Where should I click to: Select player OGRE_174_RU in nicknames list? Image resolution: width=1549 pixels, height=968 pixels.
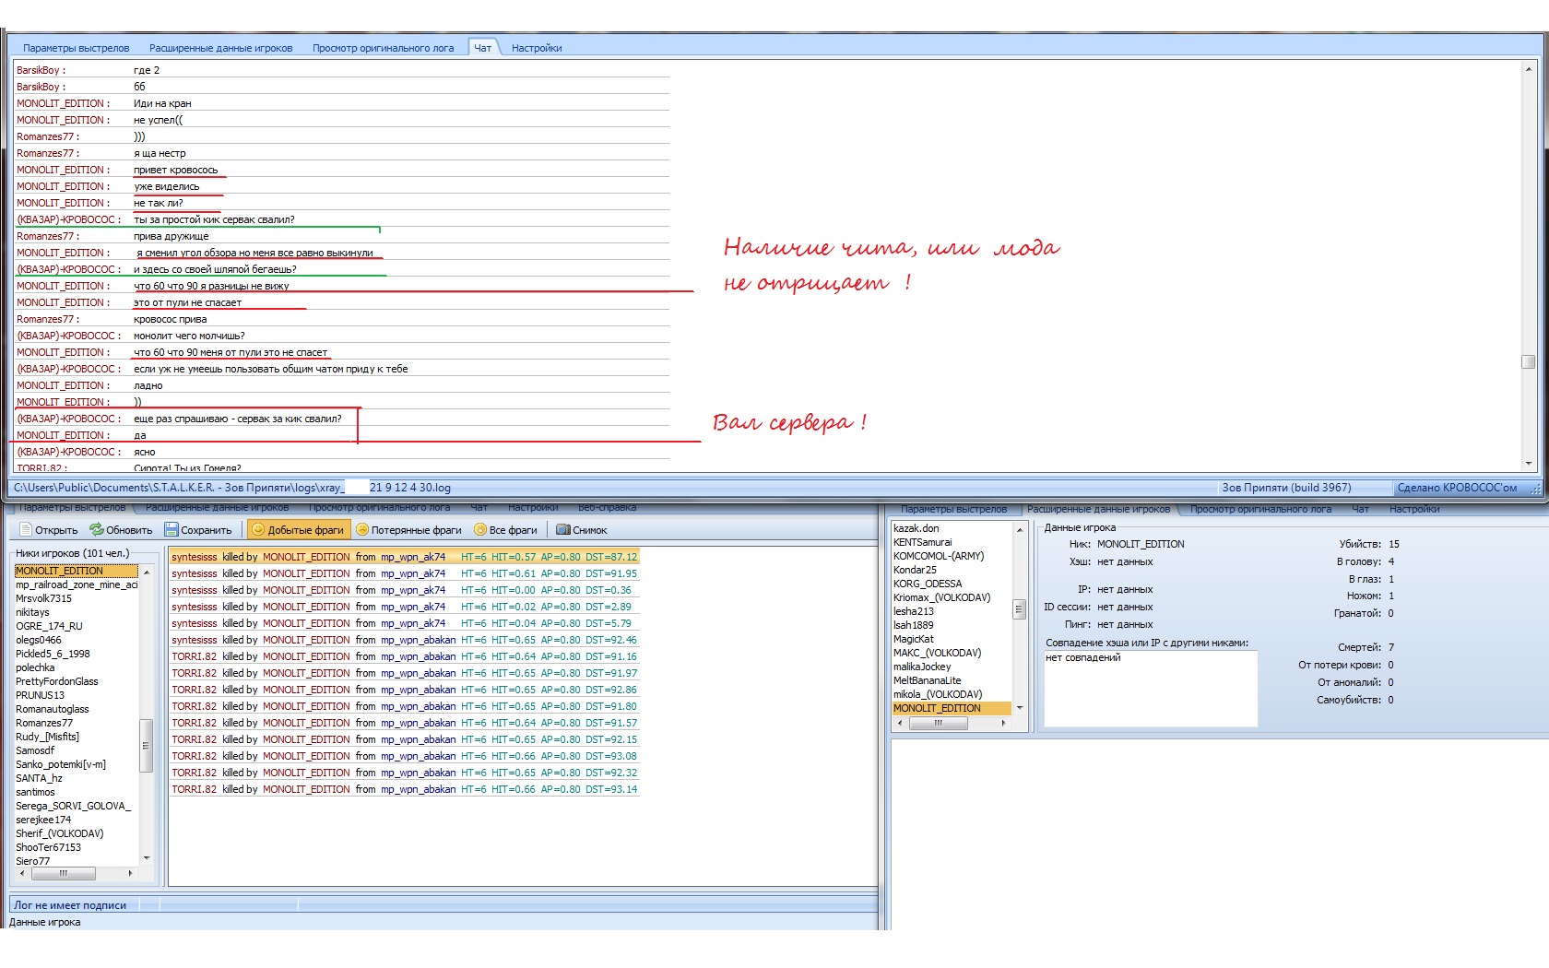pos(49,626)
